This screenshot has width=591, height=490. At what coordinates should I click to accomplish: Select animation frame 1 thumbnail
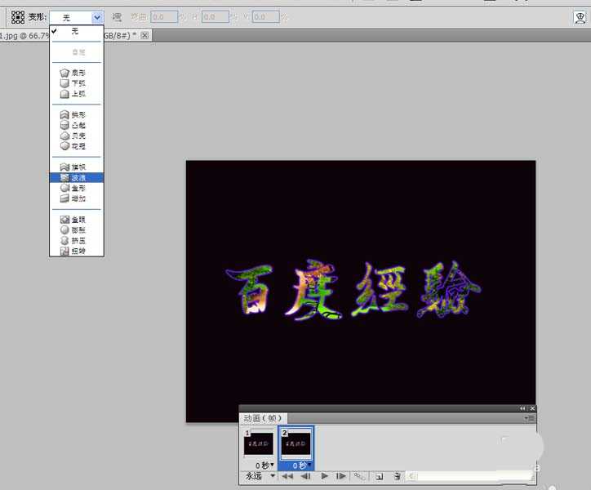point(258,444)
